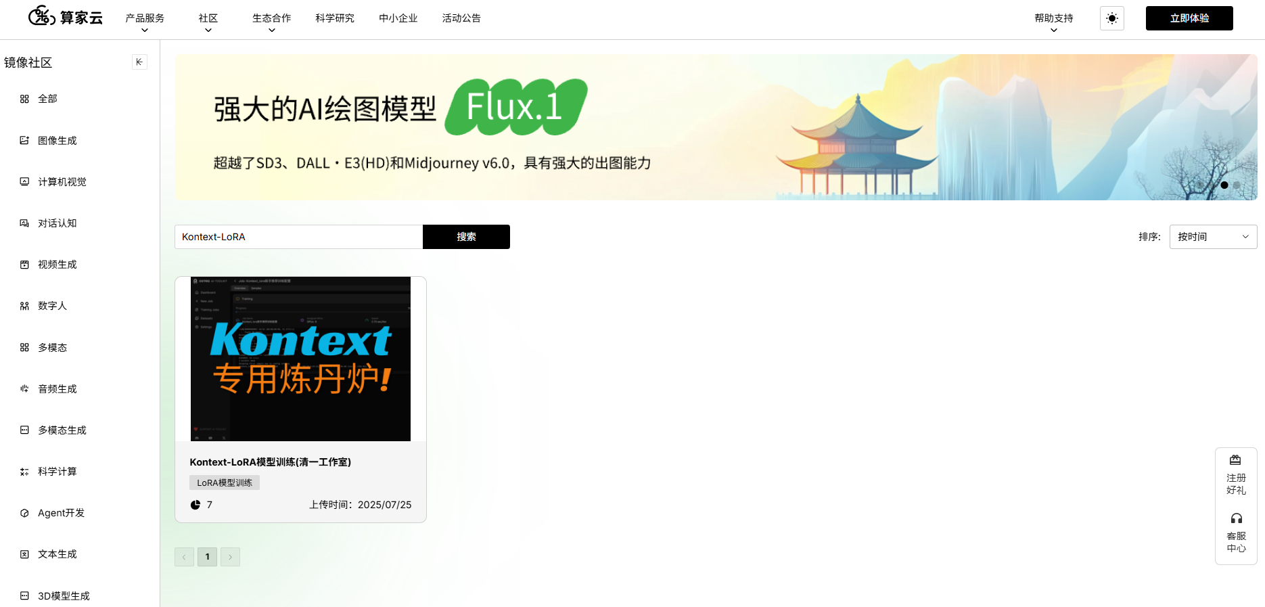Viewport: 1265px width, 607px height.
Task: Click the 科学计算 sidebar icon
Action: [x=24, y=472]
